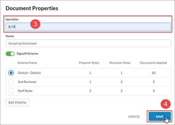
Task: Open Edit Visibility settings
Action: pos(18,102)
